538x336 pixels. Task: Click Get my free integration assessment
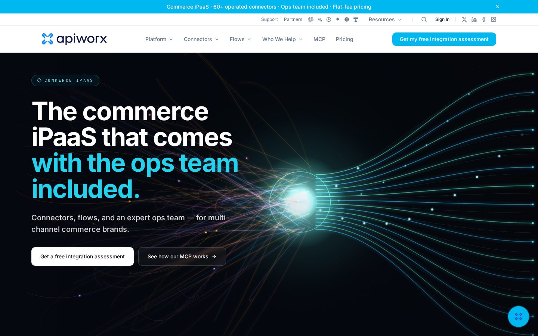click(x=444, y=39)
